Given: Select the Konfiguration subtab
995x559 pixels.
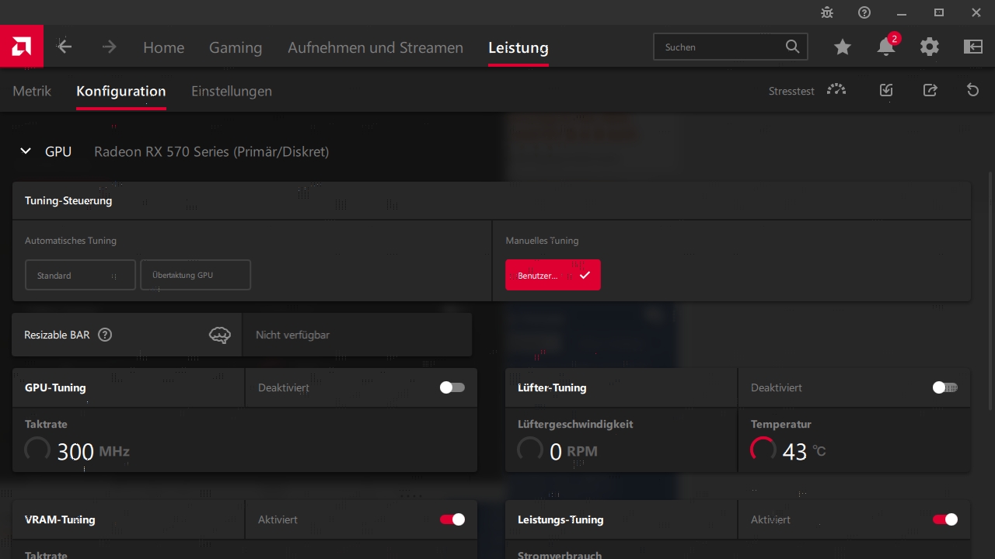Looking at the screenshot, I should (121, 91).
